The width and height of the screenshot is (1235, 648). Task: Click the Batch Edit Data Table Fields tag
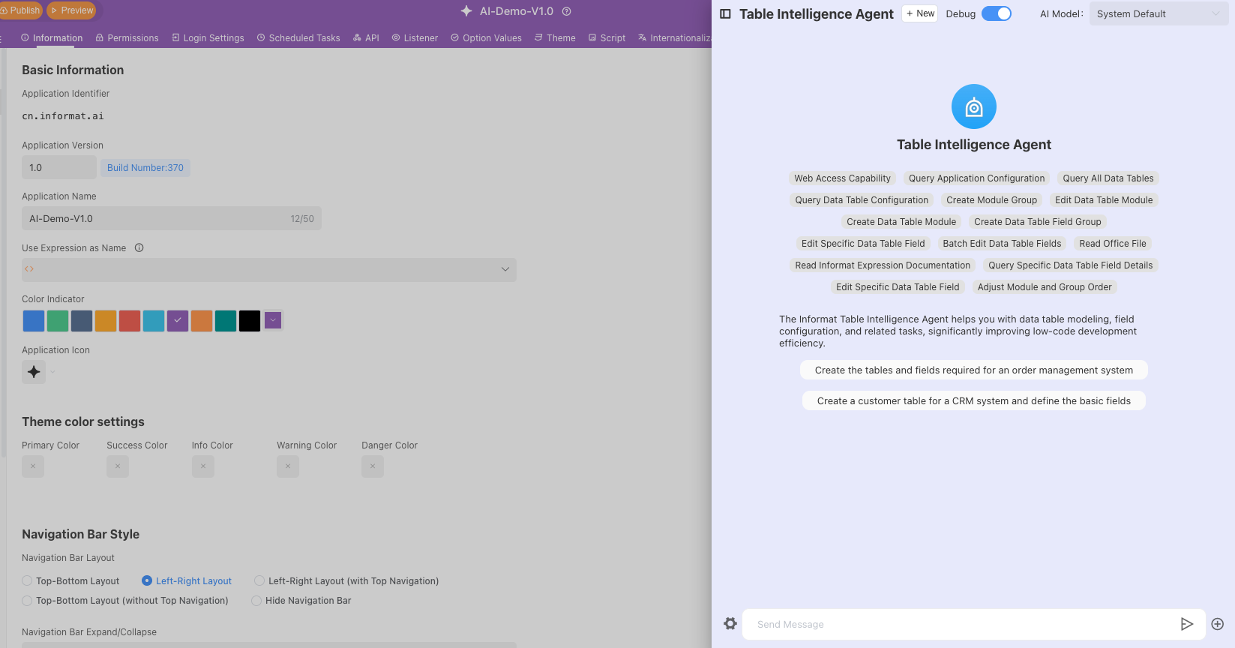click(x=1002, y=243)
